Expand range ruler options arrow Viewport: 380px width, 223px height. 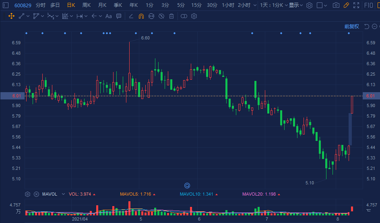click(86, 16)
